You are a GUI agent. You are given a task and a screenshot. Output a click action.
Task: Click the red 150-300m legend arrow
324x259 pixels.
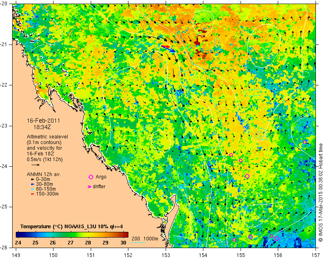click(32, 194)
